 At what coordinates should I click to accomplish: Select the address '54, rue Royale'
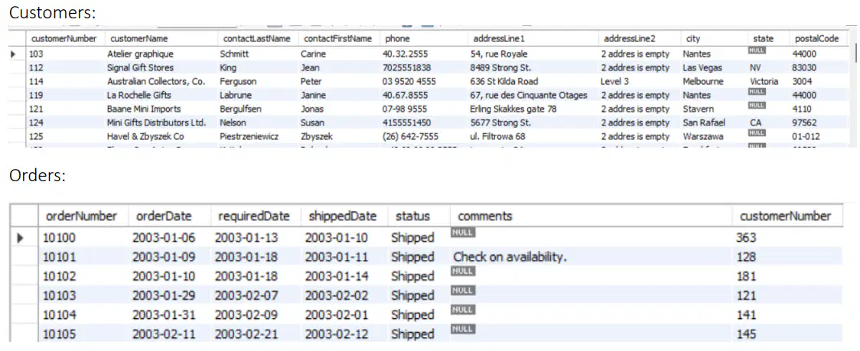(x=499, y=54)
